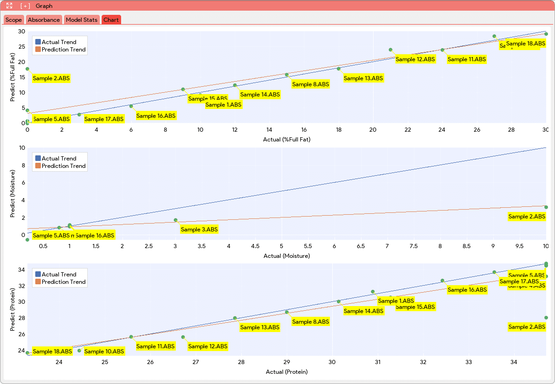Click Sample 11.ABS label in Full Fat chart
The height and width of the screenshot is (384, 555).
point(467,59)
